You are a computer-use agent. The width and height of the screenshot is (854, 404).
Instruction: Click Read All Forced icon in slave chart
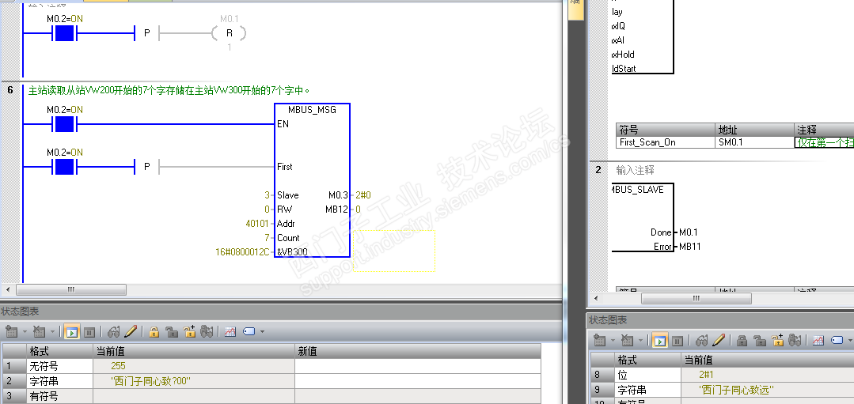pos(795,341)
